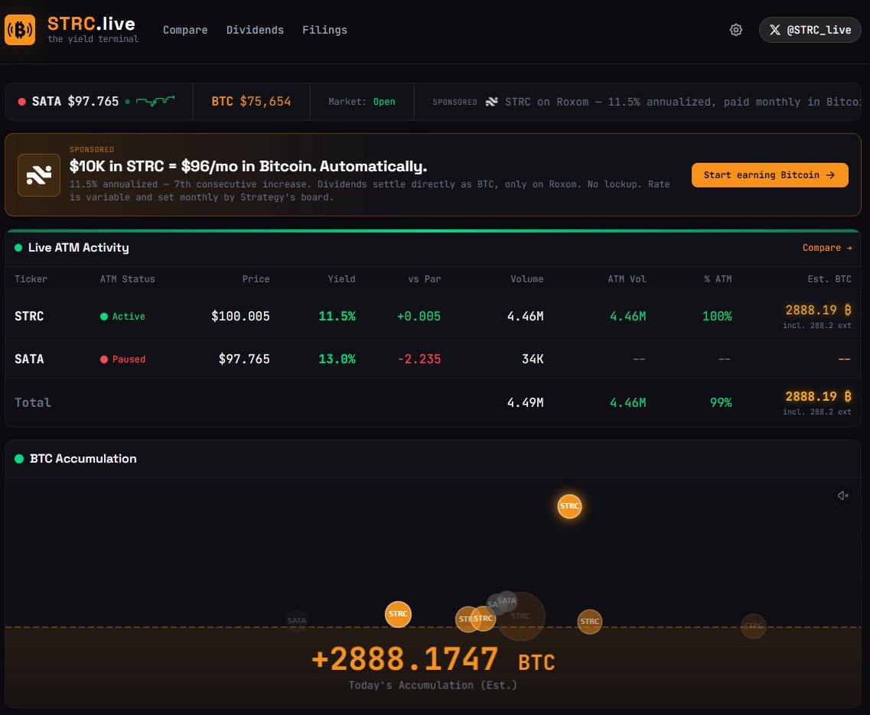Click the faded SATA bubble on left
The height and width of the screenshot is (715, 870).
296,621
